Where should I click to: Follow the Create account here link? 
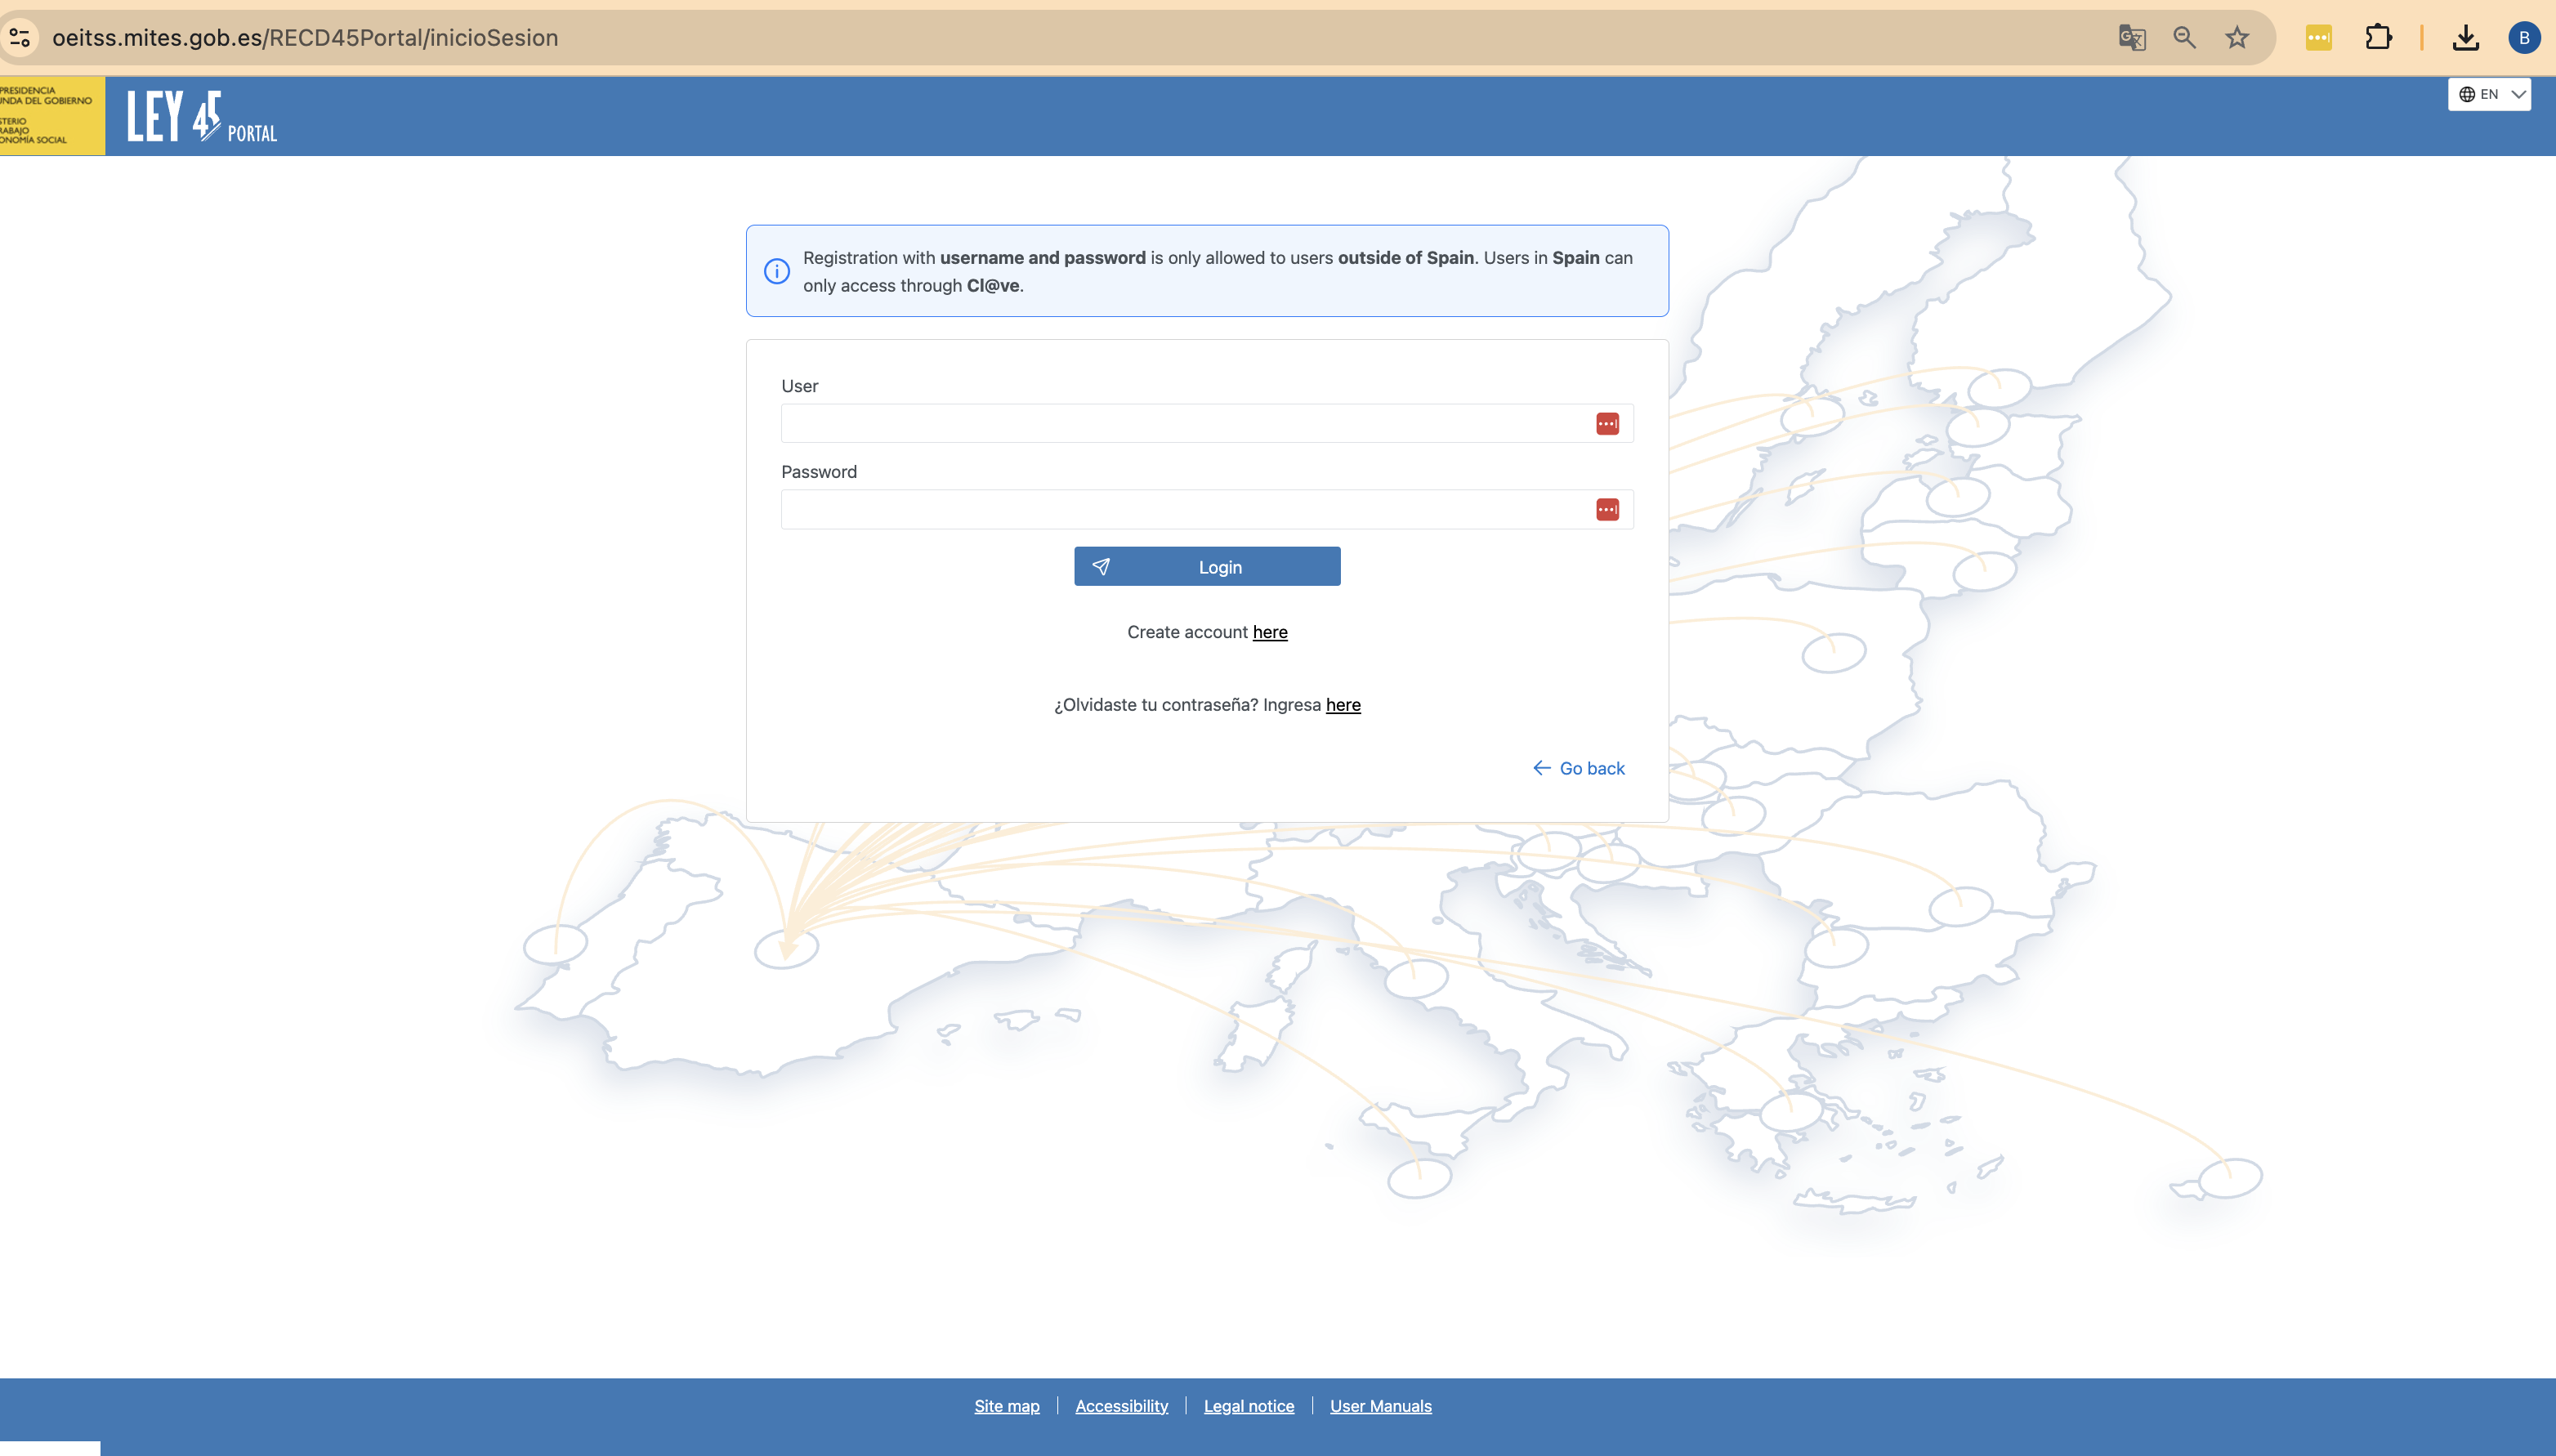[1269, 632]
